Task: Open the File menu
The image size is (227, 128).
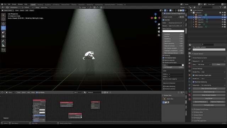Action: coord(5,4)
